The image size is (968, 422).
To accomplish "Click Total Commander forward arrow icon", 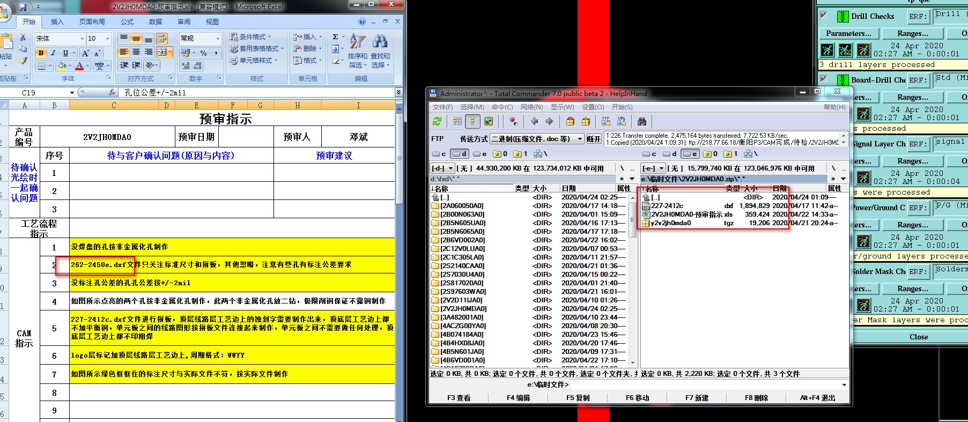I will tap(549, 121).
